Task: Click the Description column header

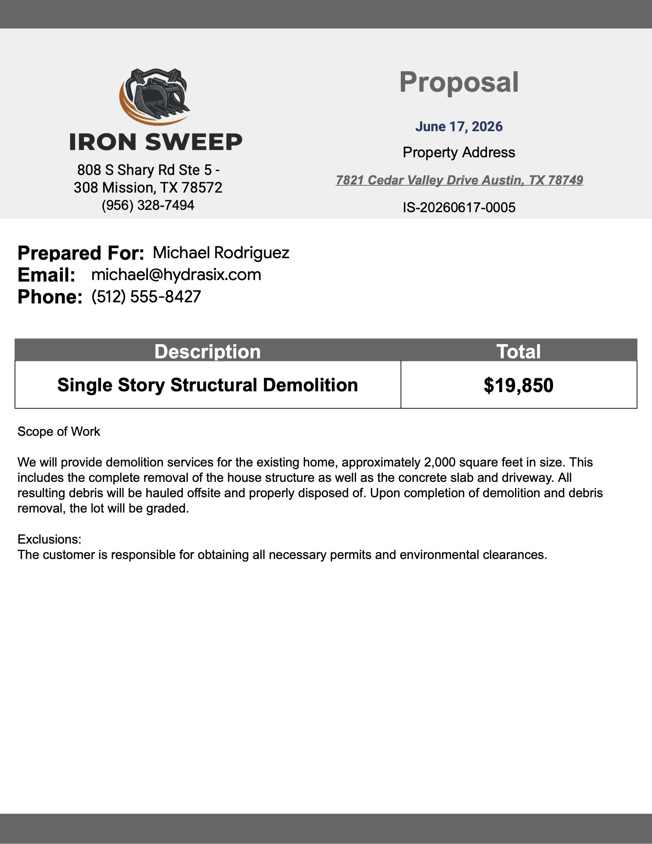Action: pos(208,351)
